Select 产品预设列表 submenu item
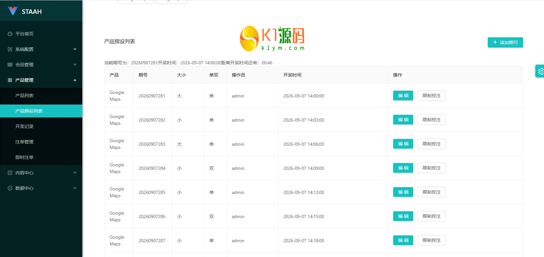544x257 pixels. pyautogui.click(x=41, y=111)
